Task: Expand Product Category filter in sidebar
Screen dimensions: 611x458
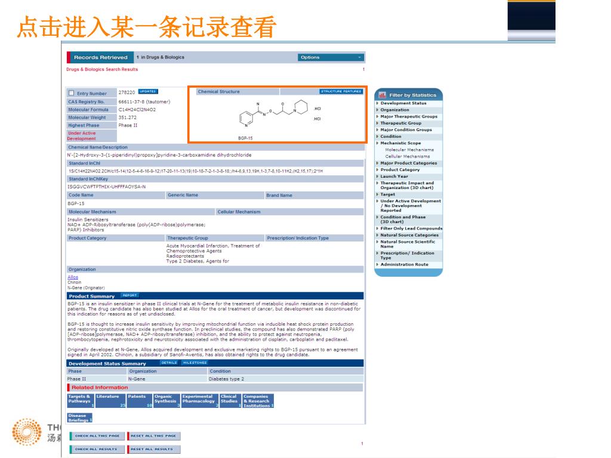Action: (400, 170)
